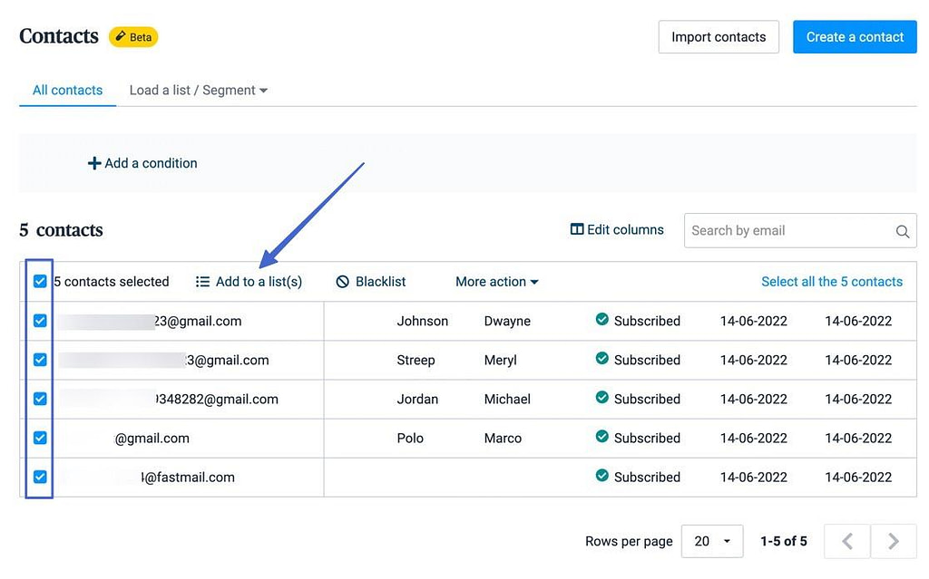Screen dimensions: 929x579
Task: Click the search magnifier icon
Action: (902, 231)
